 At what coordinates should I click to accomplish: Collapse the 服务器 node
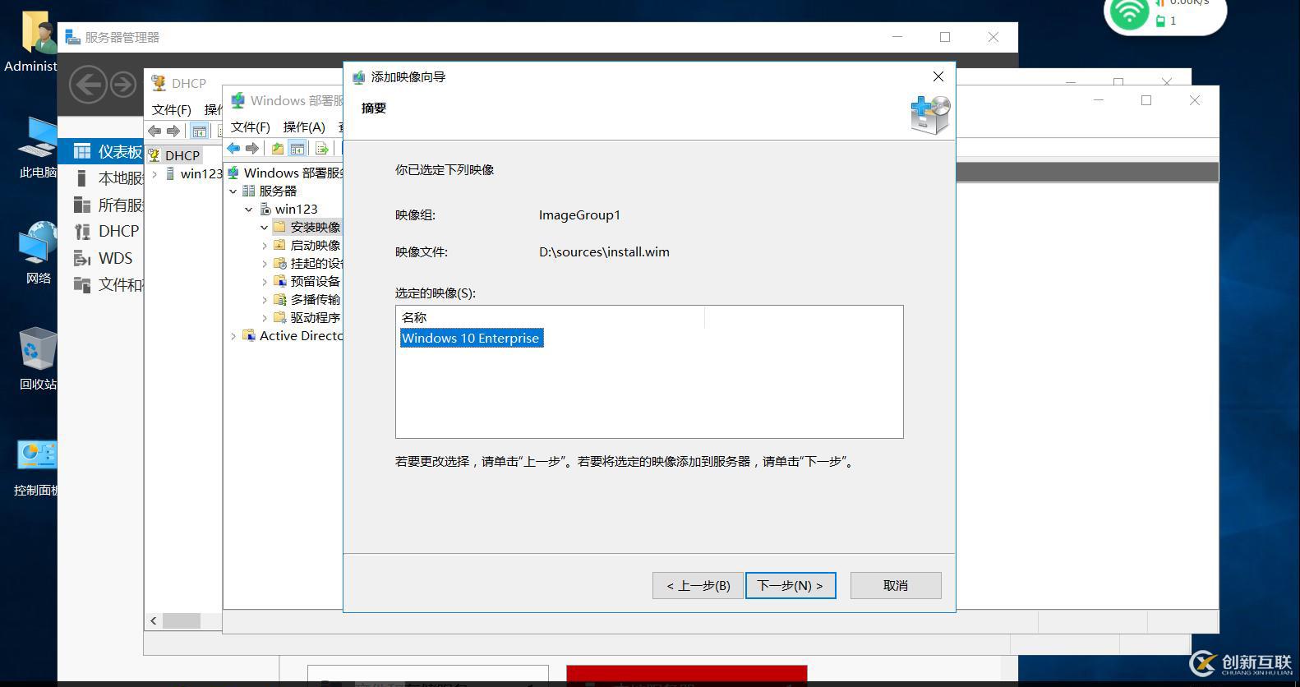tap(233, 191)
